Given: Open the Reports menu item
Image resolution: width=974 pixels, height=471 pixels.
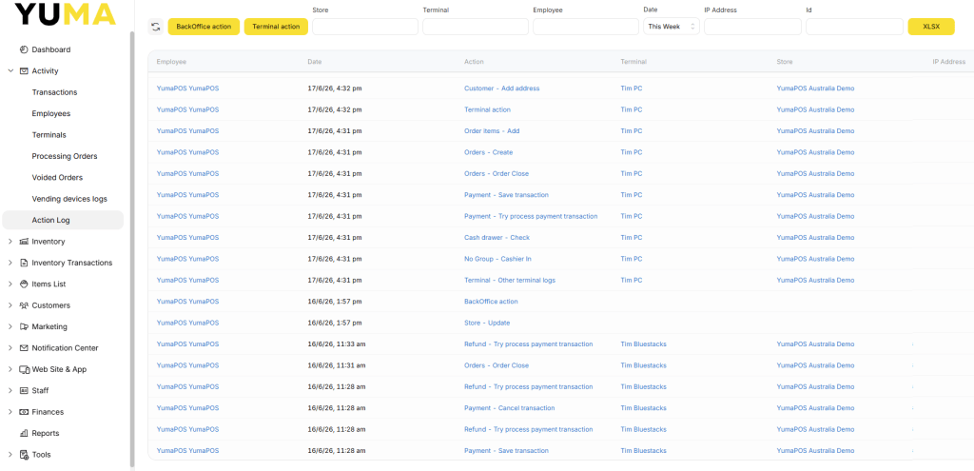Looking at the screenshot, I should (x=46, y=433).
